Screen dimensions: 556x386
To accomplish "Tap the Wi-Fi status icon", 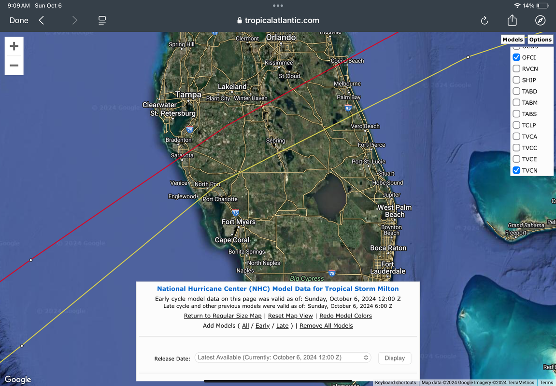I will (517, 6).
